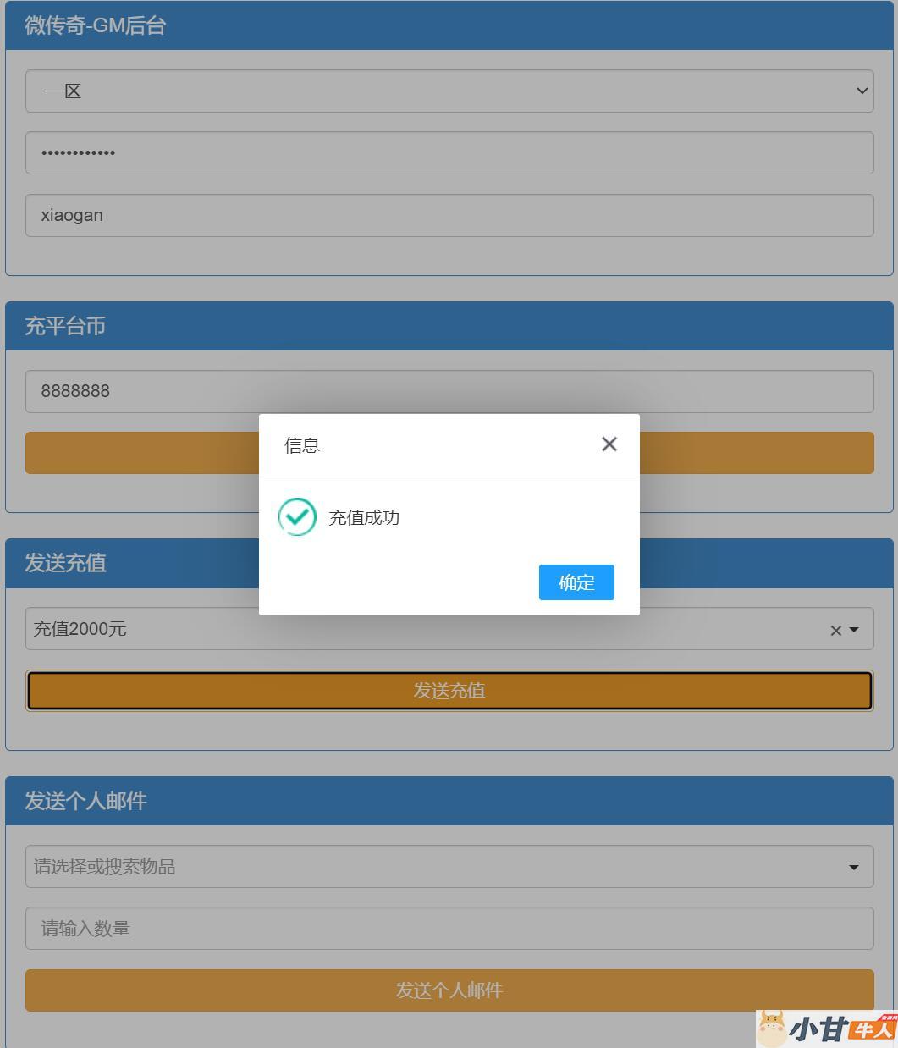Open the 一区 server dropdown
This screenshot has width=898, height=1048.
[x=449, y=91]
